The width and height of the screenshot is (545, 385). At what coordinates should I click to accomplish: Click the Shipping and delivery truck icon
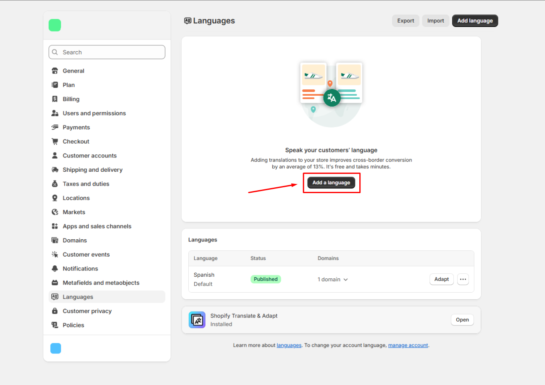tap(55, 170)
